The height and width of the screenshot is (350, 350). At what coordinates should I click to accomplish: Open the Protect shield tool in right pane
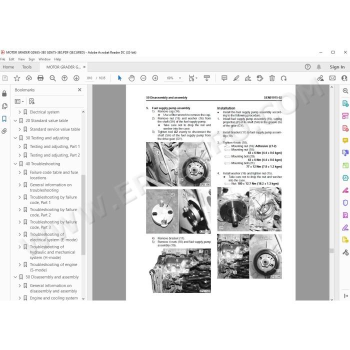click(x=345, y=202)
